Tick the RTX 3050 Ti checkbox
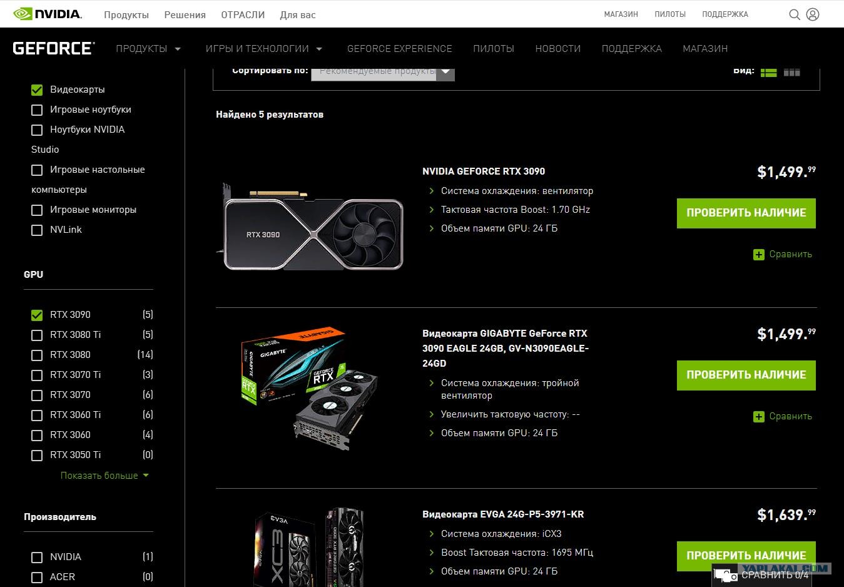Image resolution: width=844 pixels, height=587 pixels. 37,456
